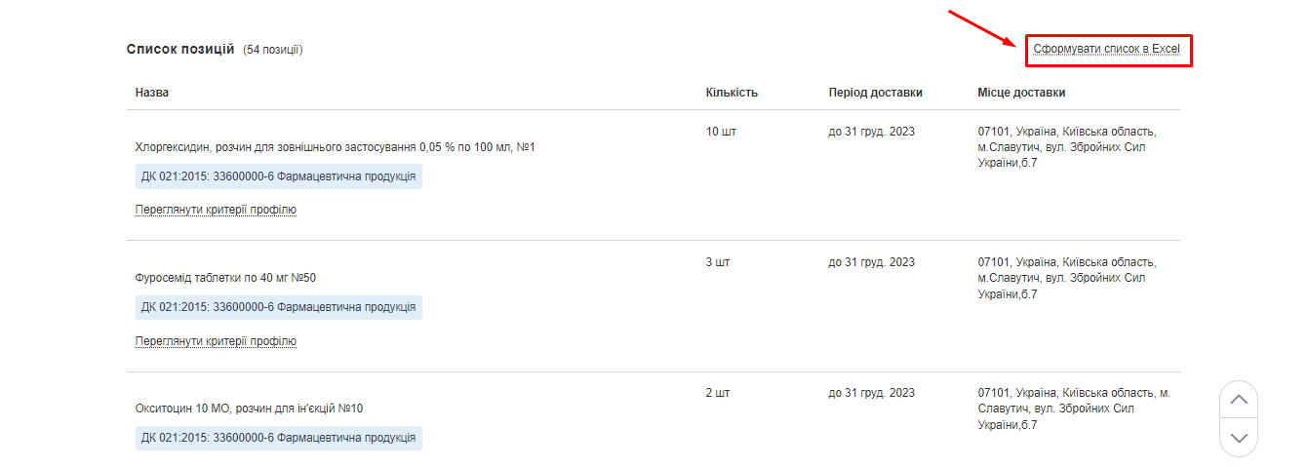This screenshot has width=1308, height=467.
Task: Click the delivery address in the Хлоргексидин row
Action: tap(1066, 147)
